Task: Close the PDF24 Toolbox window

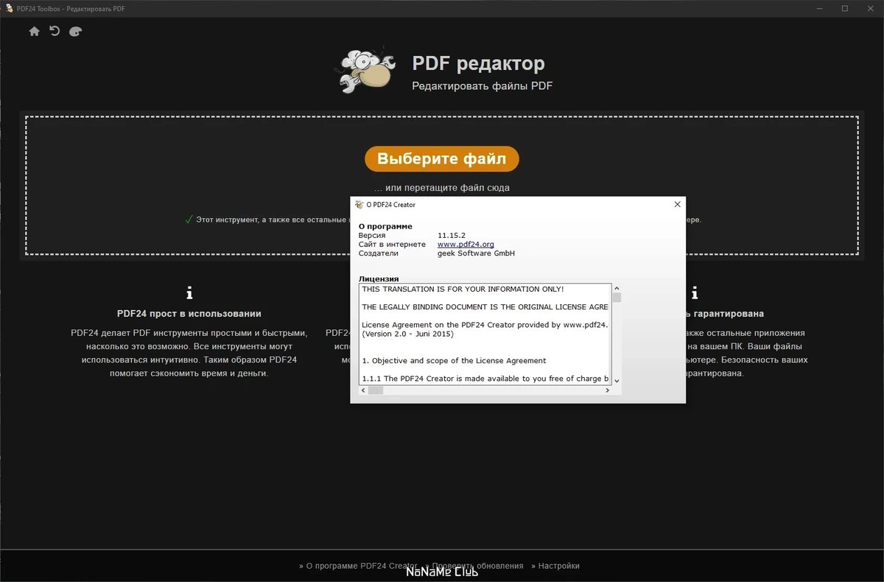Action: tap(869, 8)
